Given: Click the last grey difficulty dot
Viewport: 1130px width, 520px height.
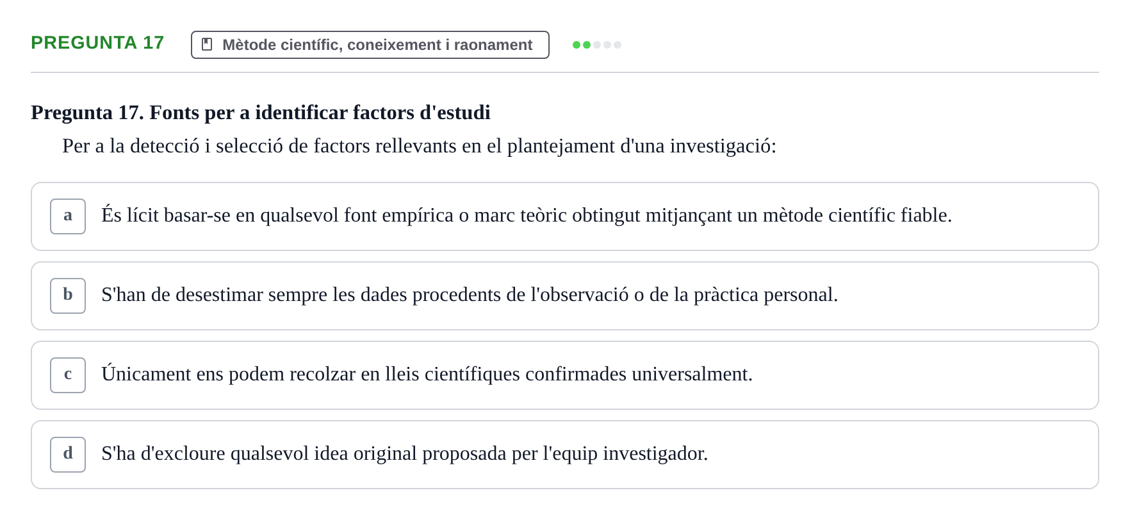Looking at the screenshot, I should pos(618,45).
